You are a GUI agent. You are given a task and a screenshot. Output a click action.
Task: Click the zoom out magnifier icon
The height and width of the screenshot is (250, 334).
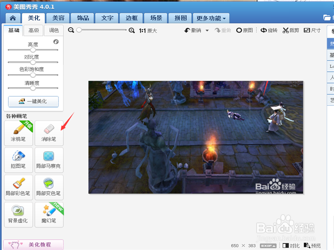tap(71, 30)
